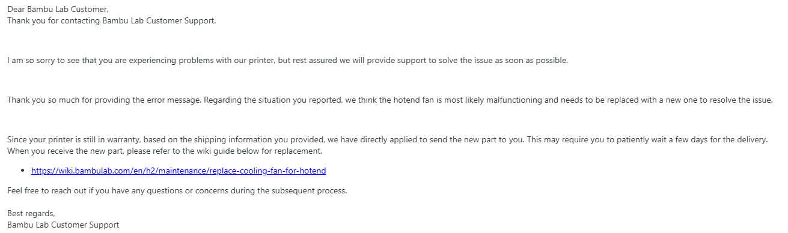Viewport: 788px width, 233px height.
Task: Click the "Feel free to reach out" sentence
Action: click(177, 191)
